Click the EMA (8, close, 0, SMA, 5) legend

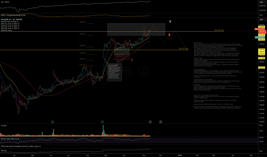[10, 22]
